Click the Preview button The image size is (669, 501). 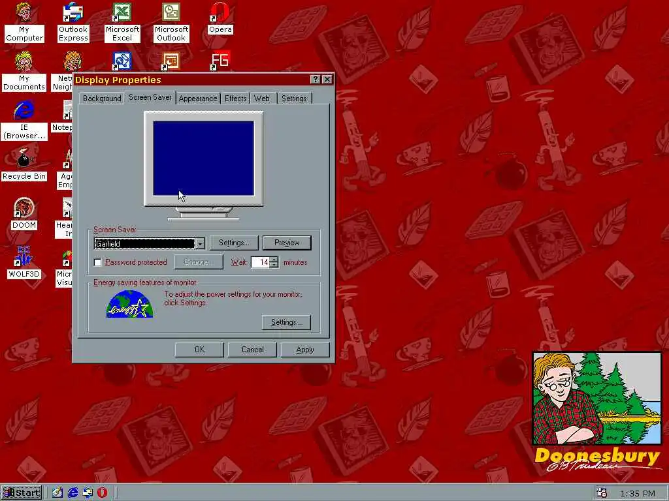click(x=287, y=243)
